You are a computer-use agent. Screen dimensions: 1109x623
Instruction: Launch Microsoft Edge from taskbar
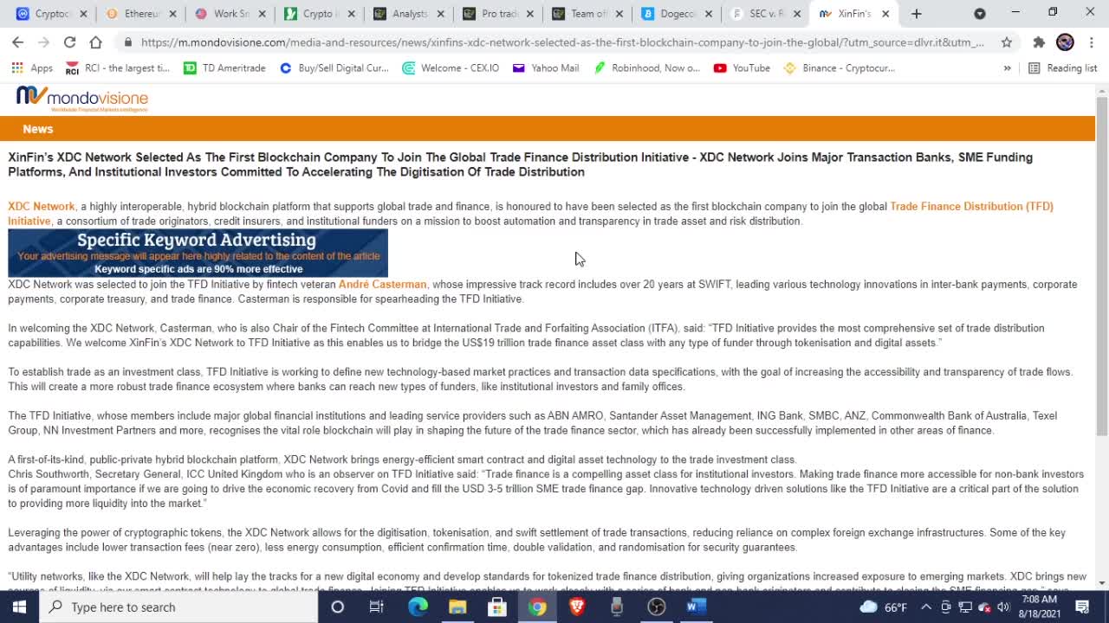[418, 607]
